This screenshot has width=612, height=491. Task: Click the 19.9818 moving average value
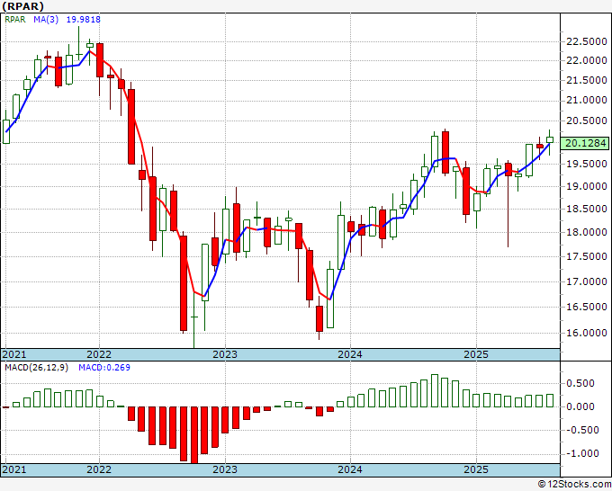[x=83, y=20]
